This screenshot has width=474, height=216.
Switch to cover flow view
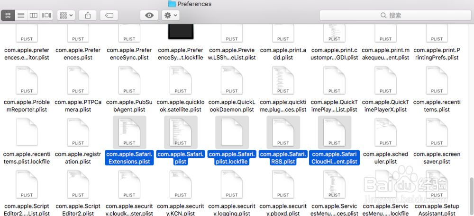[46, 15]
